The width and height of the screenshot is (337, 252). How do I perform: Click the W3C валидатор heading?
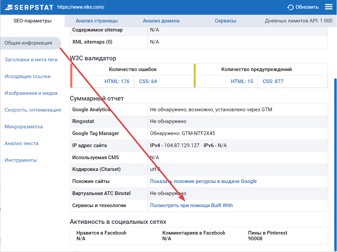[93, 58]
